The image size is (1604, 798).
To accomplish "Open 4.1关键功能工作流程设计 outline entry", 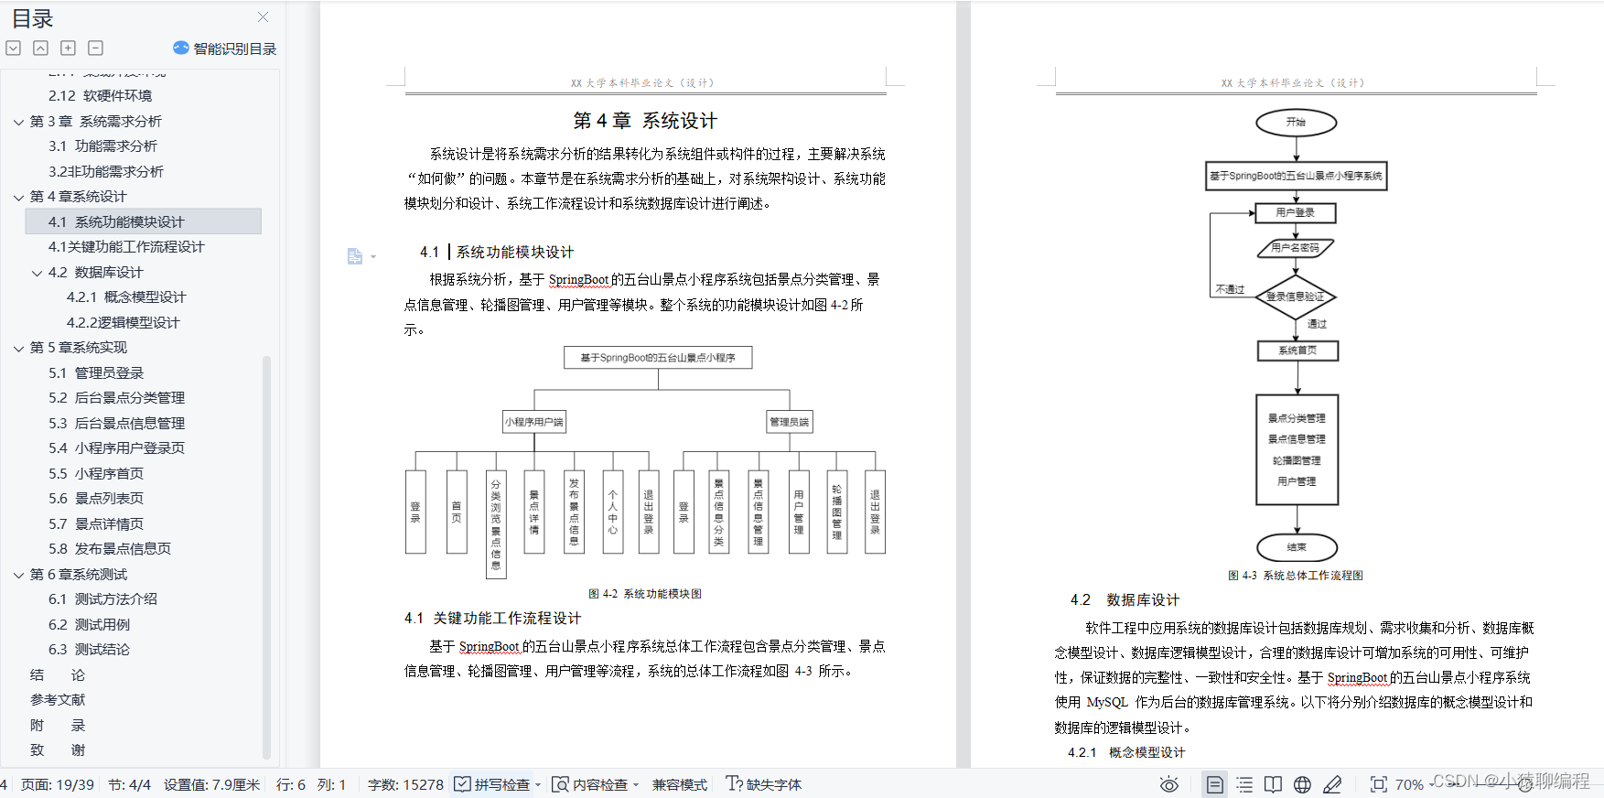I will click(x=126, y=247).
